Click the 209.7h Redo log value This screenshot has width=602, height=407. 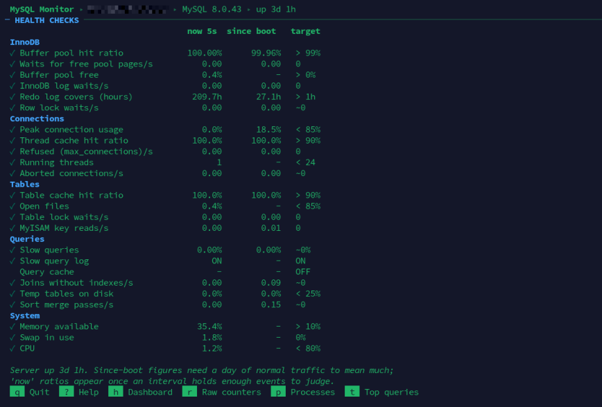tap(207, 97)
